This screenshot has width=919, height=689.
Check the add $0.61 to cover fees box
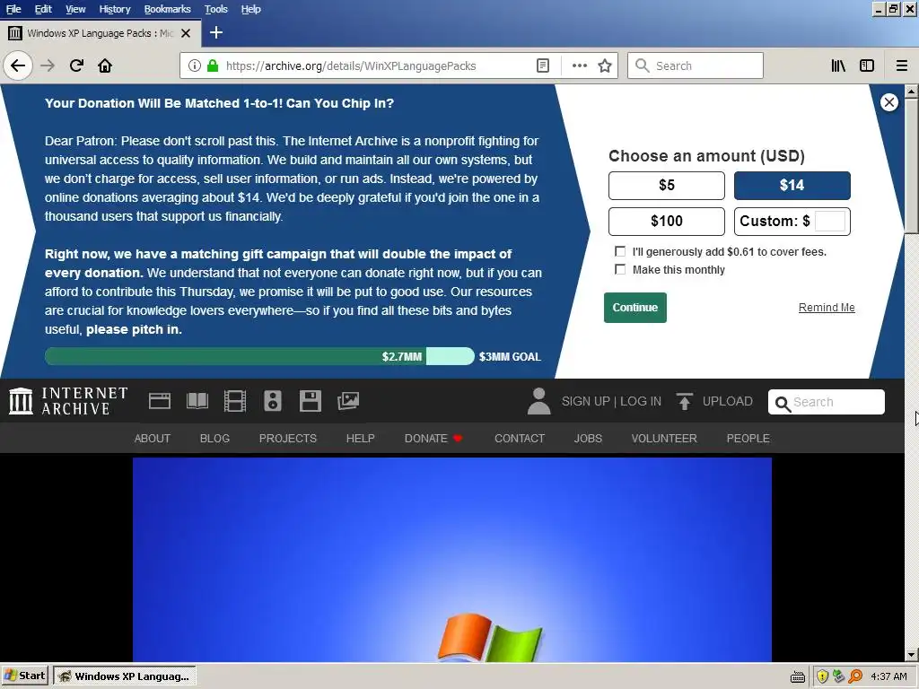620,251
